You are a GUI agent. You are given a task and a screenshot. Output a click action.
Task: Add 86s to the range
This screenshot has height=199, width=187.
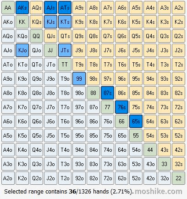click(121, 93)
